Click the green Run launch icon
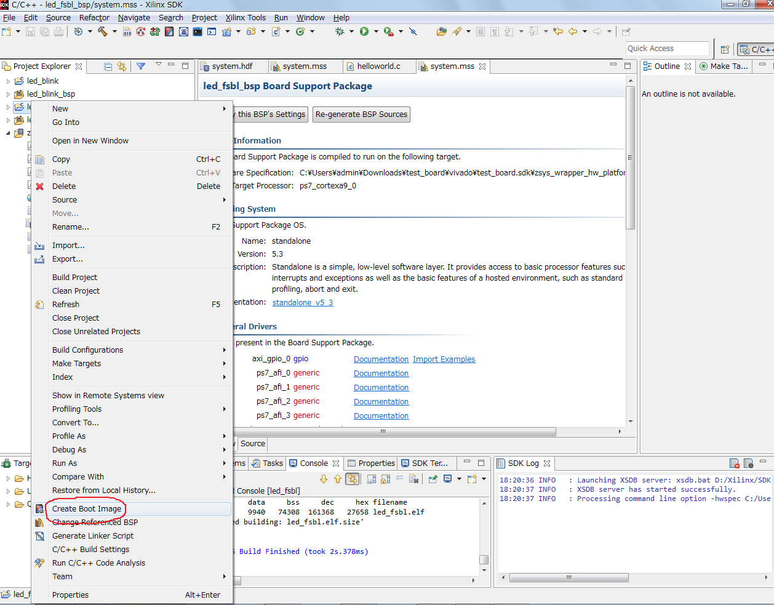This screenshot has width=774, height=605. (x=364, y=31)
